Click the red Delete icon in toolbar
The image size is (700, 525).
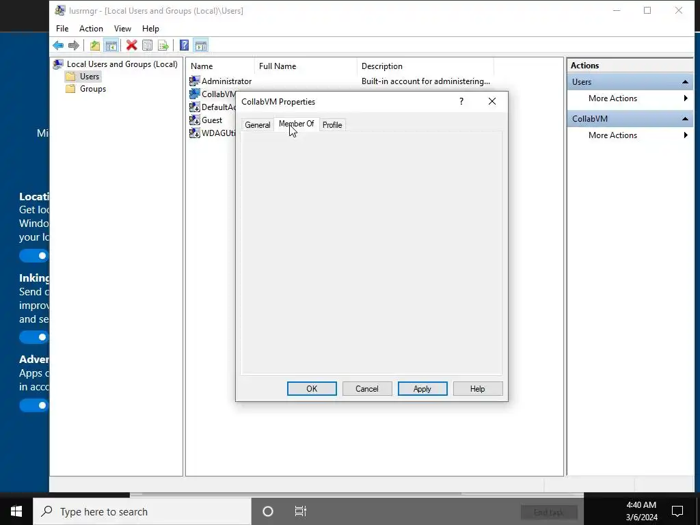pyautogui.click(x=131, y=45)
